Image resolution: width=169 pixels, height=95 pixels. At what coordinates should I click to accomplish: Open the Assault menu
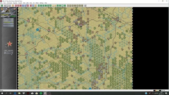pyautogui.click(x=20, y=3)
